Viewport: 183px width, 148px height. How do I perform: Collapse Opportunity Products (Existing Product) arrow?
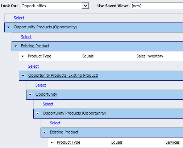click(23, 76)
